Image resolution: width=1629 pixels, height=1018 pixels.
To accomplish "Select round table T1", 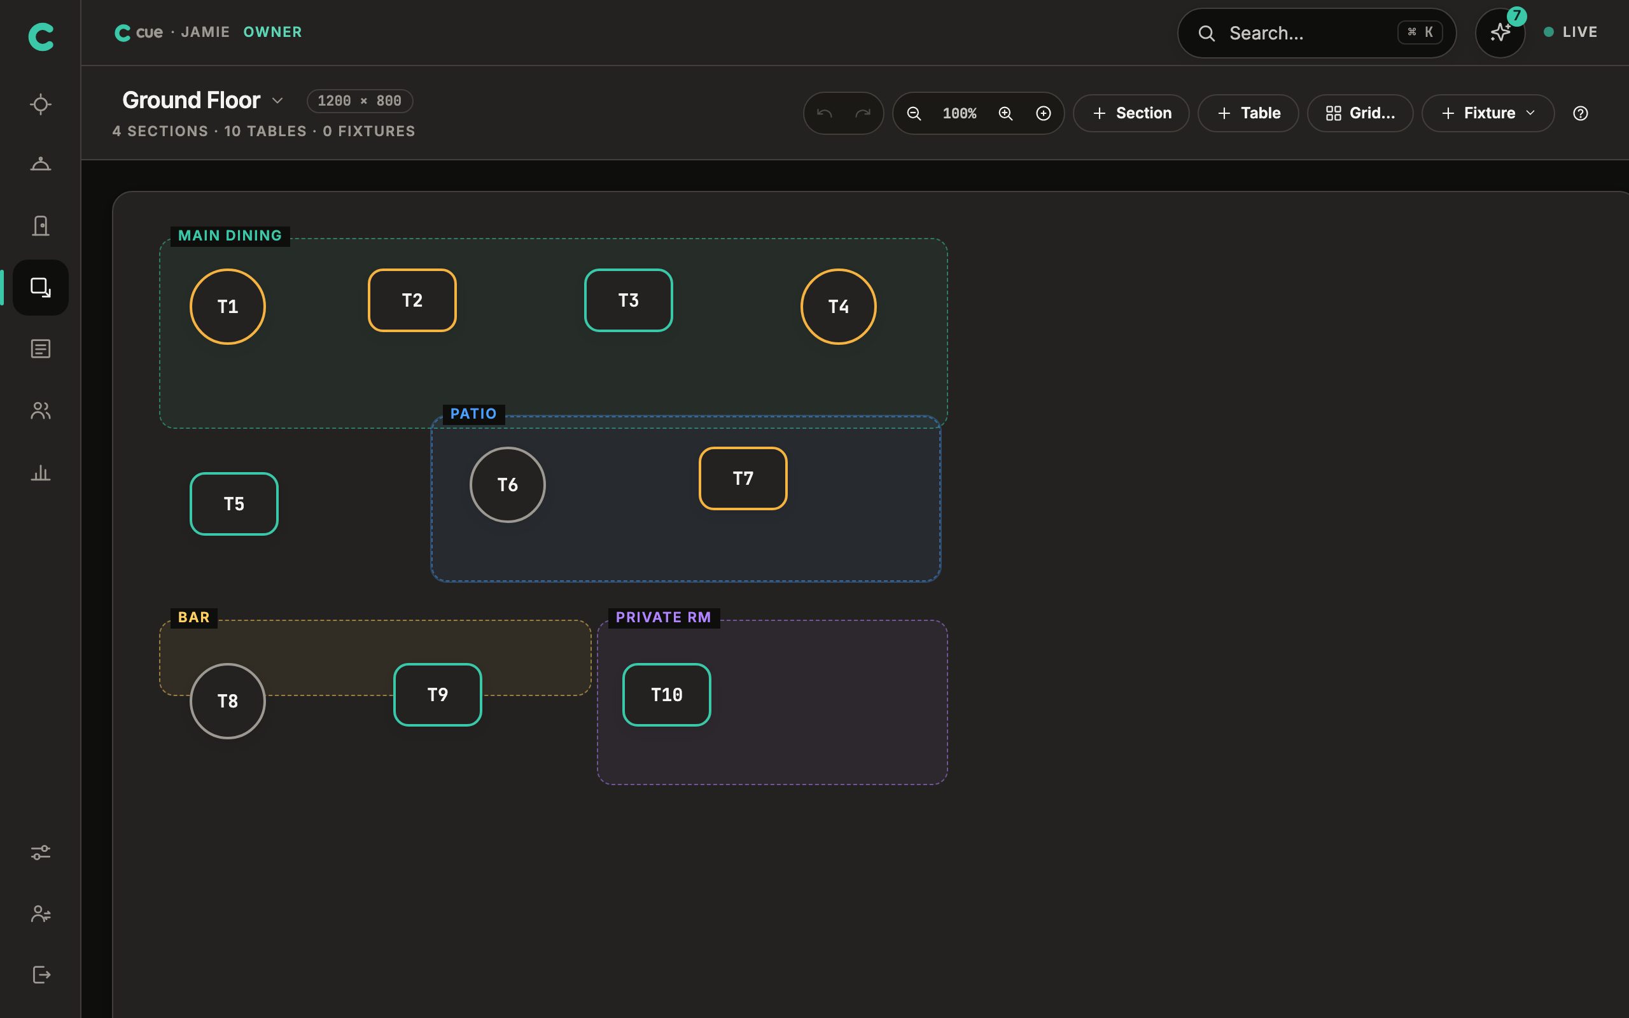I will pos(228,307).
